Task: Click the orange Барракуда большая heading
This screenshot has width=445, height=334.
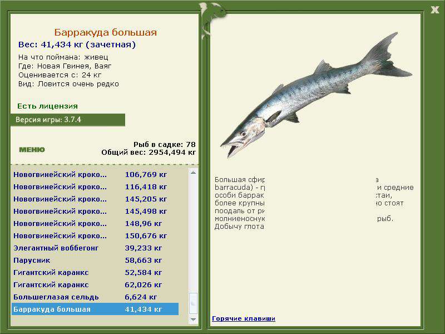Action: tap(105, 32)
